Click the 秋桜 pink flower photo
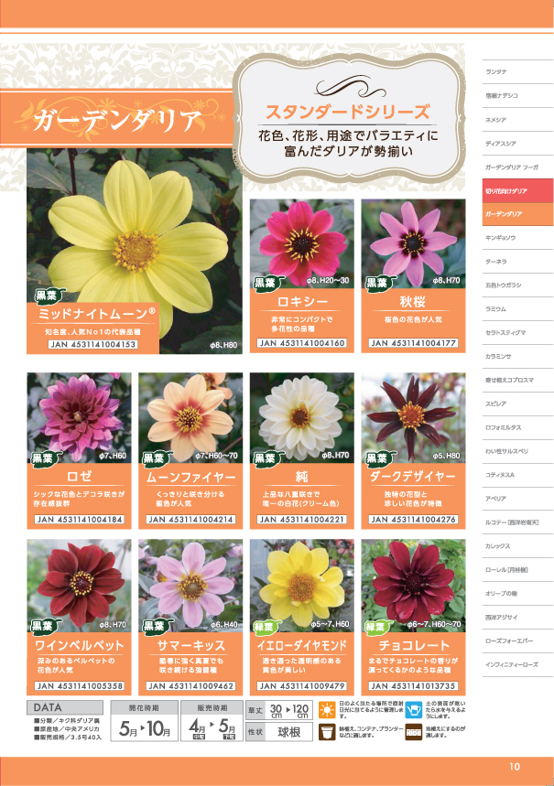Image resolution: width=554 pixels, height=786 pixels. (x=414, y=243)
